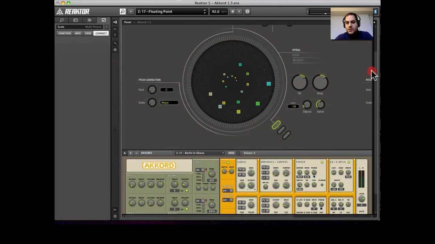Viewport: 435px width, 244px height.
Task: Open the Snapshots tab with camera icon
Action: pos(75,20)
